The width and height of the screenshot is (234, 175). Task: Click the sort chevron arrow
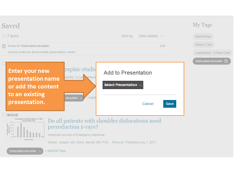[x=162, y=36]
